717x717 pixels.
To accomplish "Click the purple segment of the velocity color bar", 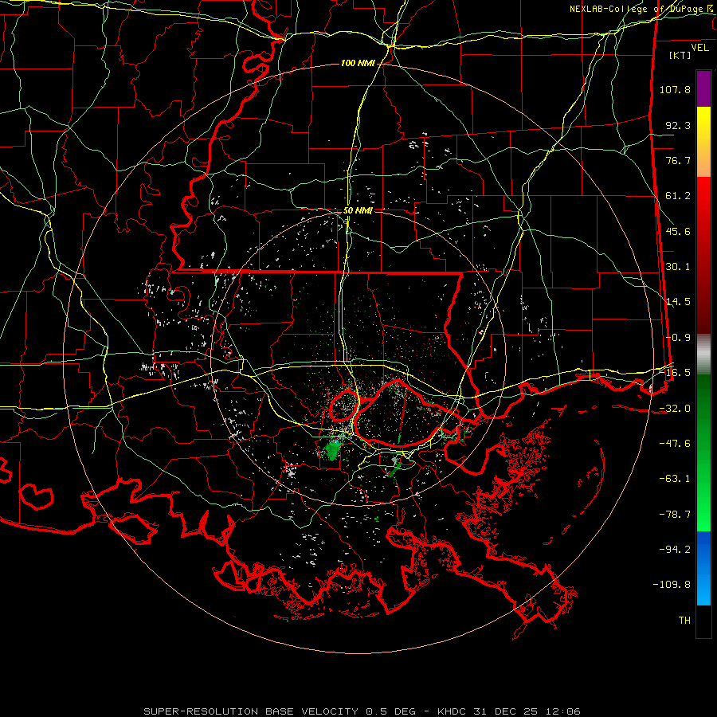I will pyautogui.click(x=703, y=89).
